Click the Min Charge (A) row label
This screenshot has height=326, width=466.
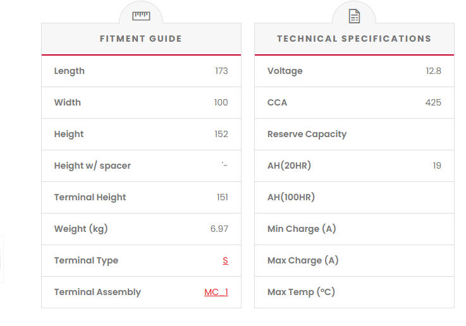click(x=302, y=229)
